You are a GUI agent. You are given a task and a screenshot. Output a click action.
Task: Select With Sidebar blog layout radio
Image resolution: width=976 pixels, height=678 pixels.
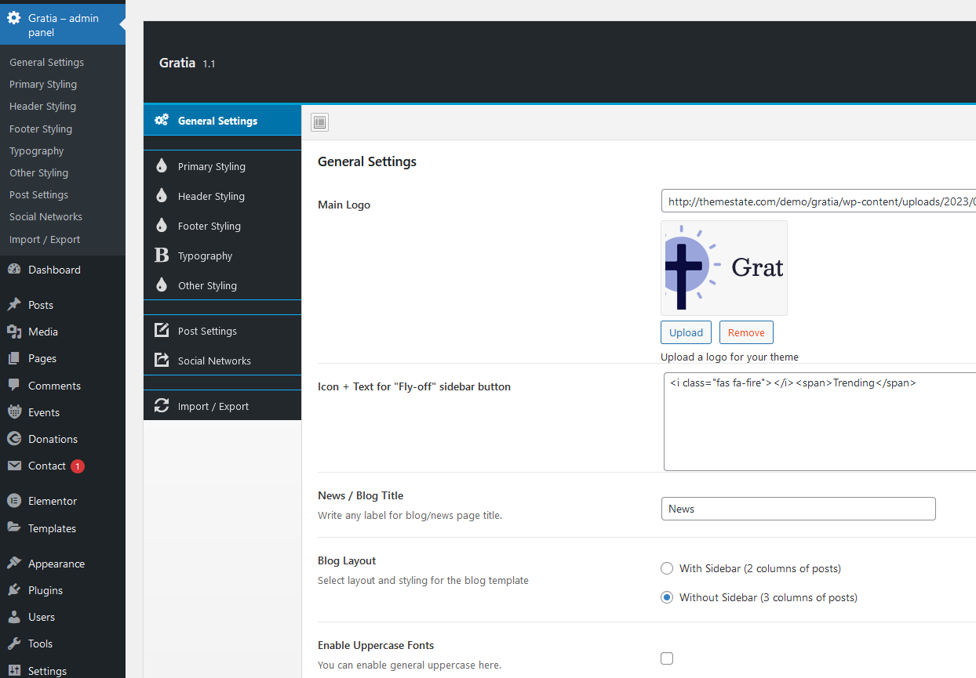click(667, 568)
